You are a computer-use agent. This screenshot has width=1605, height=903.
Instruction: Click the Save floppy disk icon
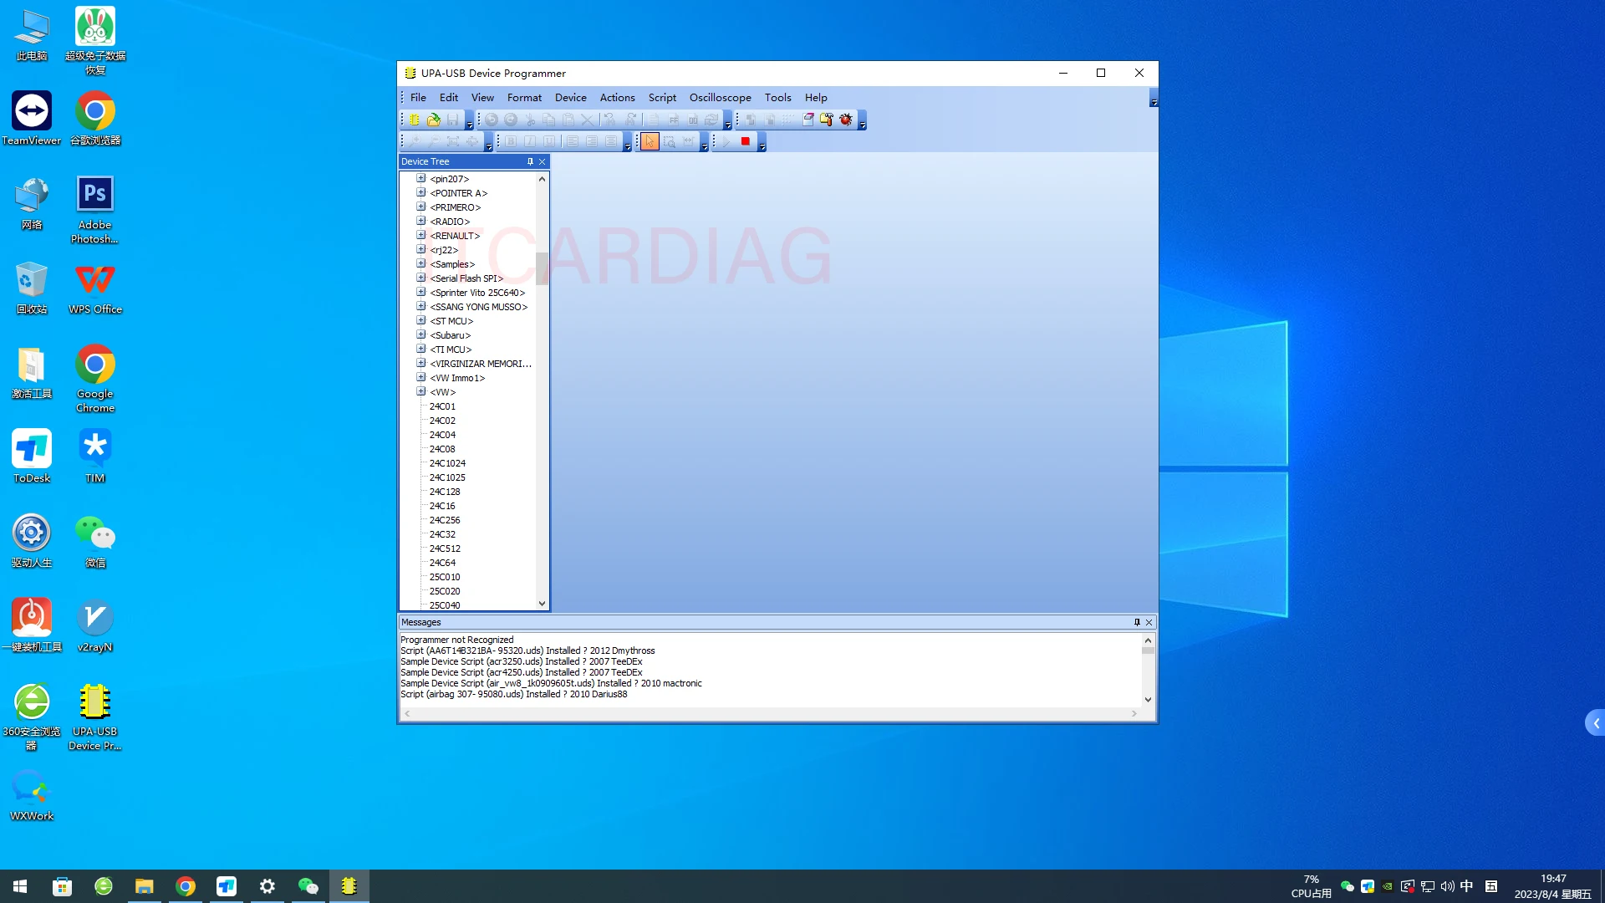coord(452,120)
